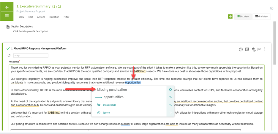Click the underlined phrase 'are able to'
This screenshot has height=134, width=278.
(x=172, y=124)
